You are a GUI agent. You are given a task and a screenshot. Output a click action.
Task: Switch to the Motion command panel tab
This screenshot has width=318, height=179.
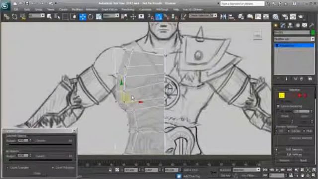[x=298, y=25]
